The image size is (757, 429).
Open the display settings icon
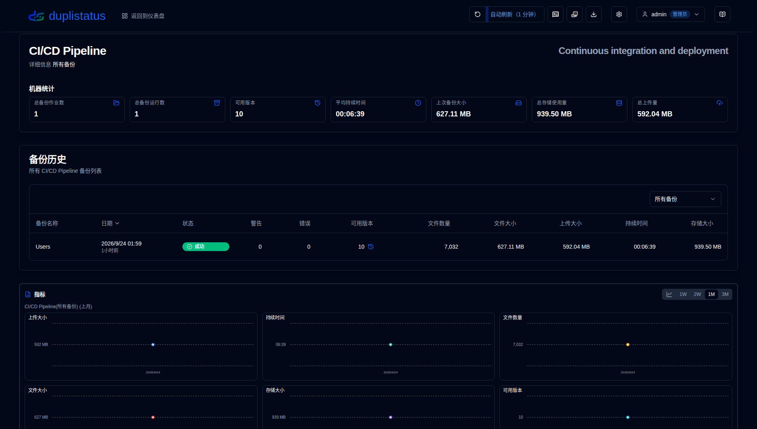(x=575, y=14)
